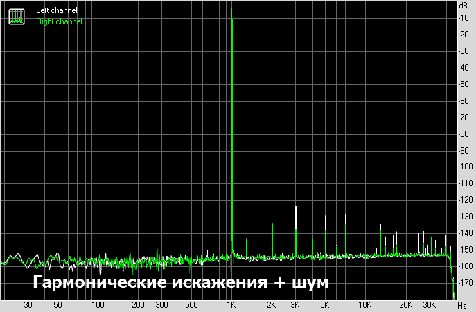This screenshot has height=312, width=476.
Task: Click the 1K frequency axis label
Action: click(231, 304)
